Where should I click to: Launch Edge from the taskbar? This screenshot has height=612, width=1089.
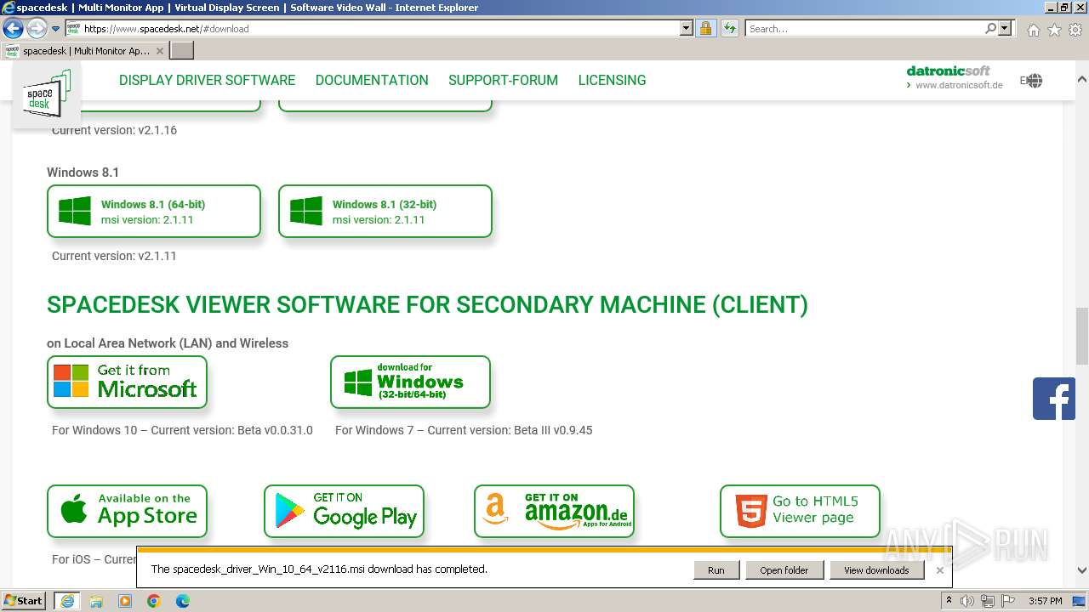pos(183,601)
